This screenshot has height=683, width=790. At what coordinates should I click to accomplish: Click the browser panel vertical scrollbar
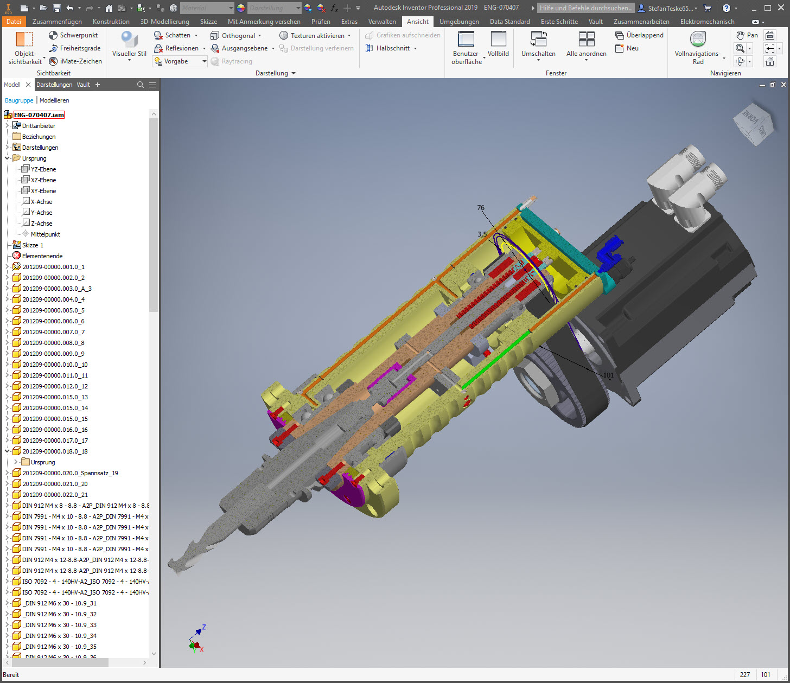pos(154,216)
